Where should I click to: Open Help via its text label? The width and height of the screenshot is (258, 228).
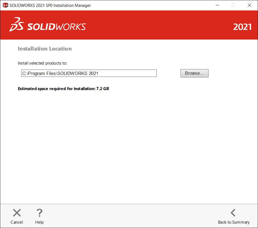pos(39,222)
